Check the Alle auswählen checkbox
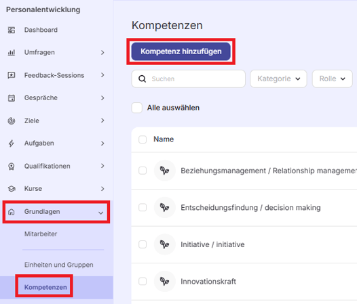 (x=137, y=108)
